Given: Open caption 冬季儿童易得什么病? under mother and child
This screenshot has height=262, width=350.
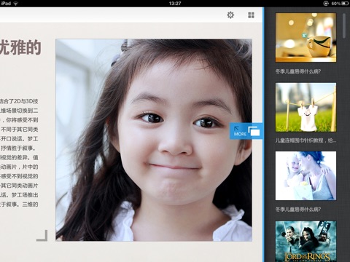Looking at the screenshot, I should point(298,209).
